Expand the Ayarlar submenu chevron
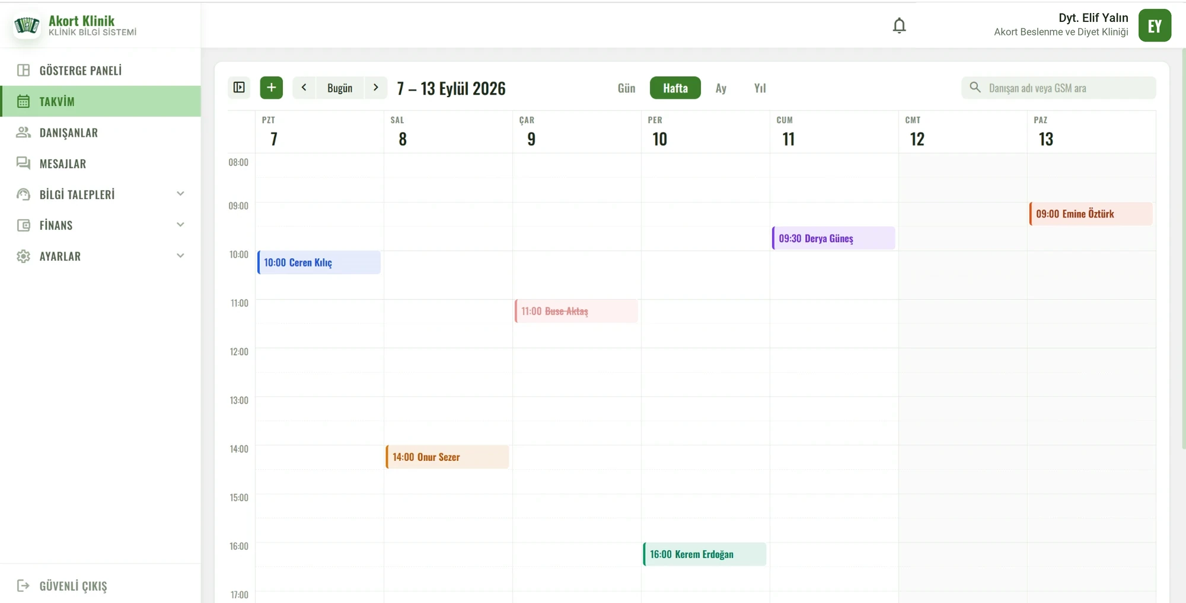The width and height of the screenshot is (1186, 603). [180, 255]
